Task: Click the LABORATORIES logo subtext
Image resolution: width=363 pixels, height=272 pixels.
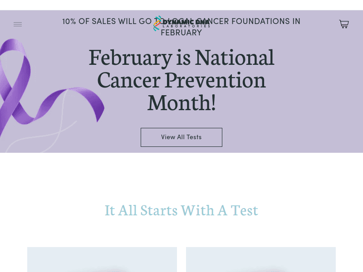Action: coord(186,27)
